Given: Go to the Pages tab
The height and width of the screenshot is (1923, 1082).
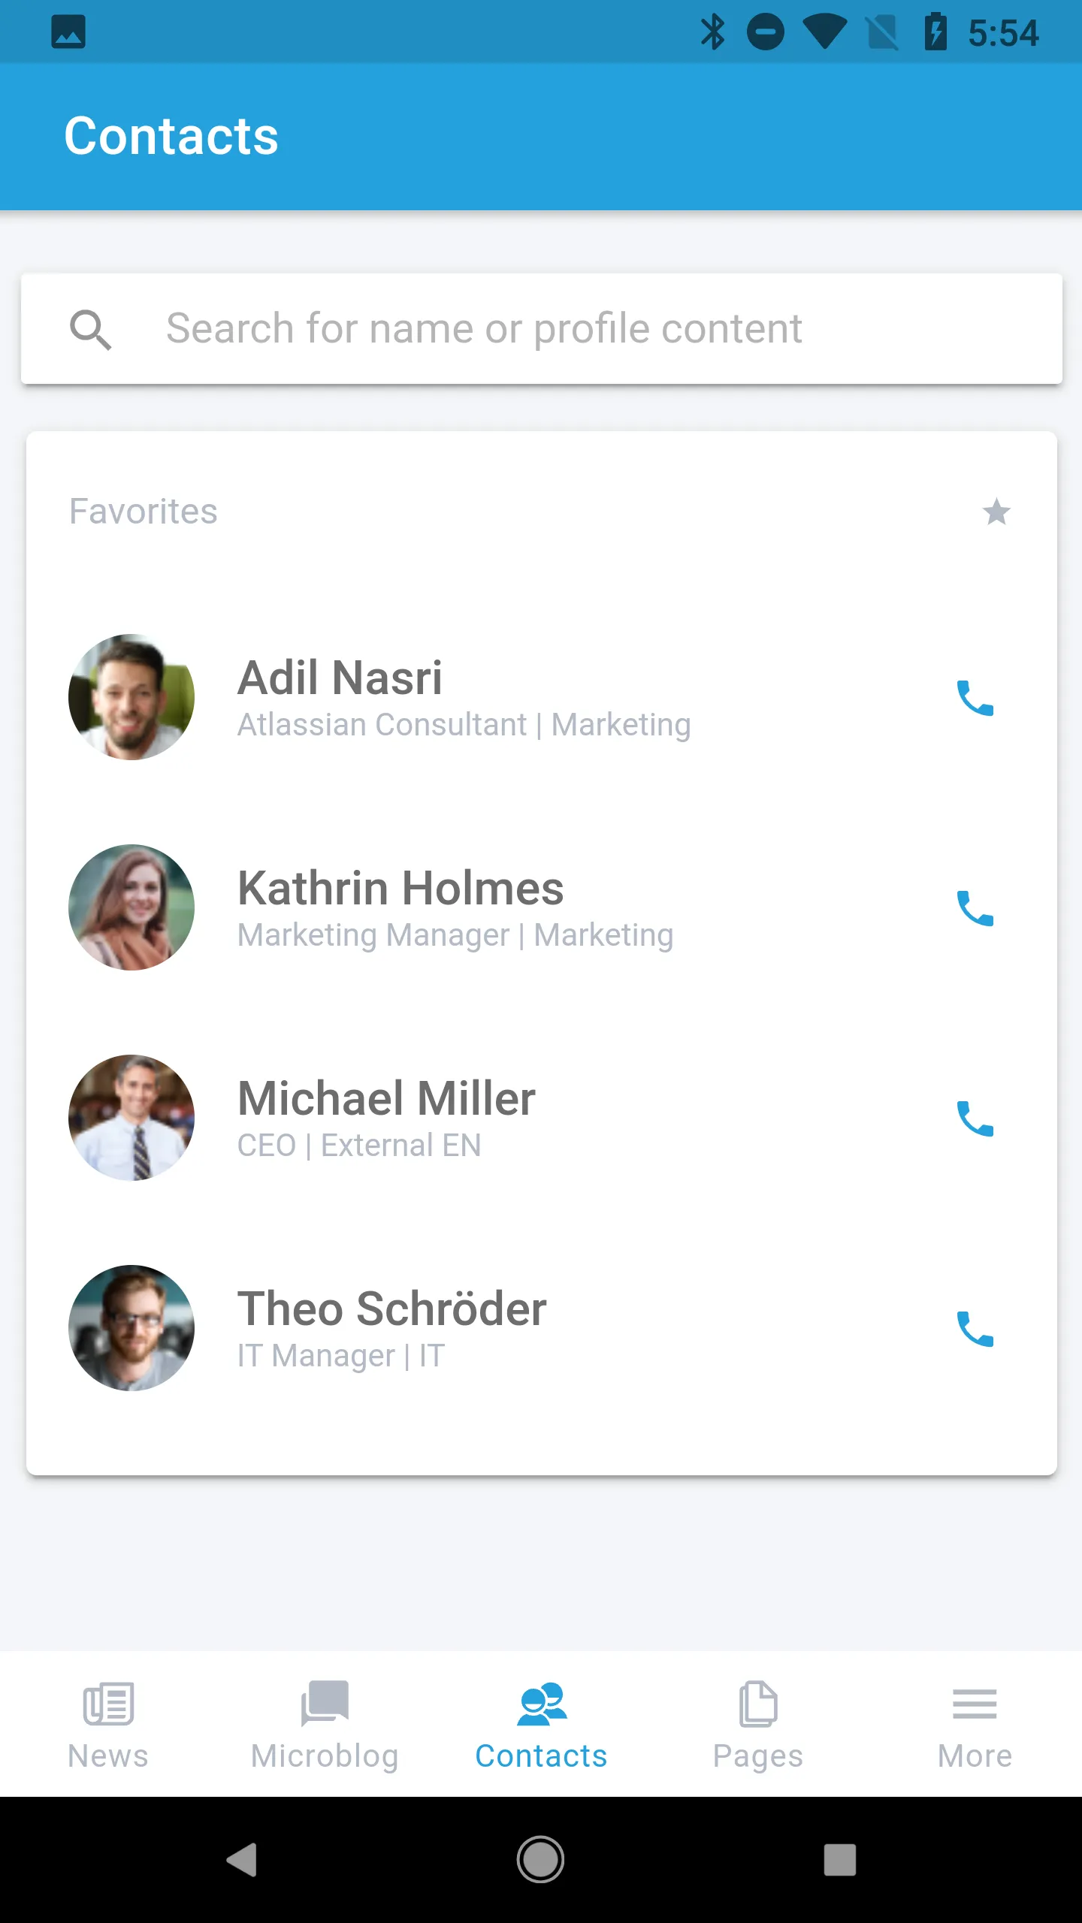Looking at the screenshot, I should point(757,1725).
